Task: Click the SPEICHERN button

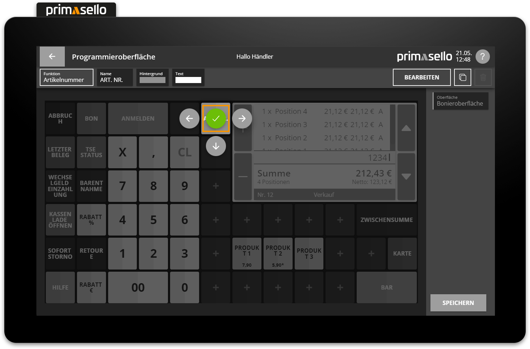Action: click(x=458, y=303)
